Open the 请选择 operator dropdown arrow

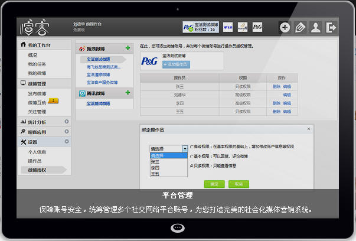point(185,149)
